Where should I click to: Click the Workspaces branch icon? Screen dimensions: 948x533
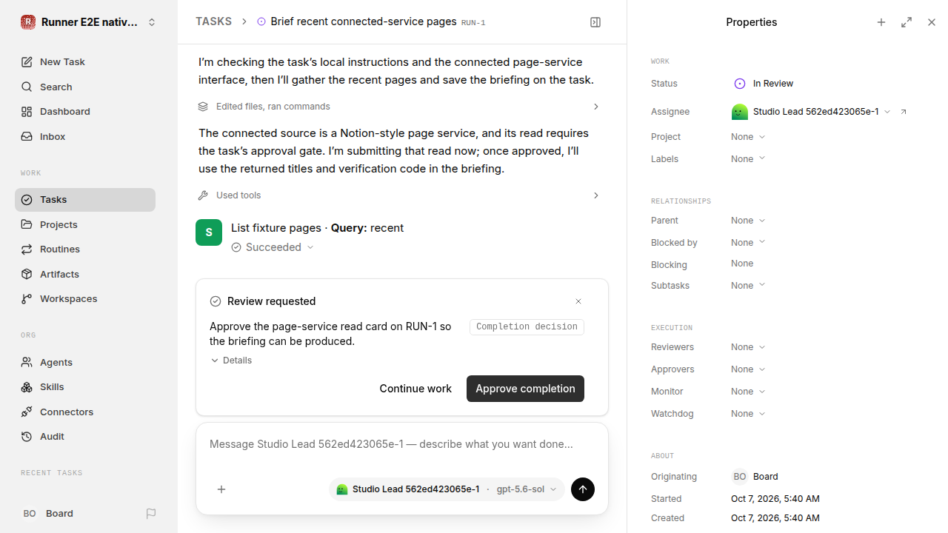pyautogui.click(x=27, y=299)
